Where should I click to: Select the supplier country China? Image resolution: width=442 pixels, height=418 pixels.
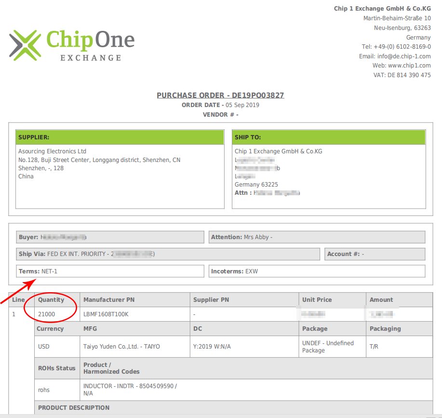click(x=26, y=176)
